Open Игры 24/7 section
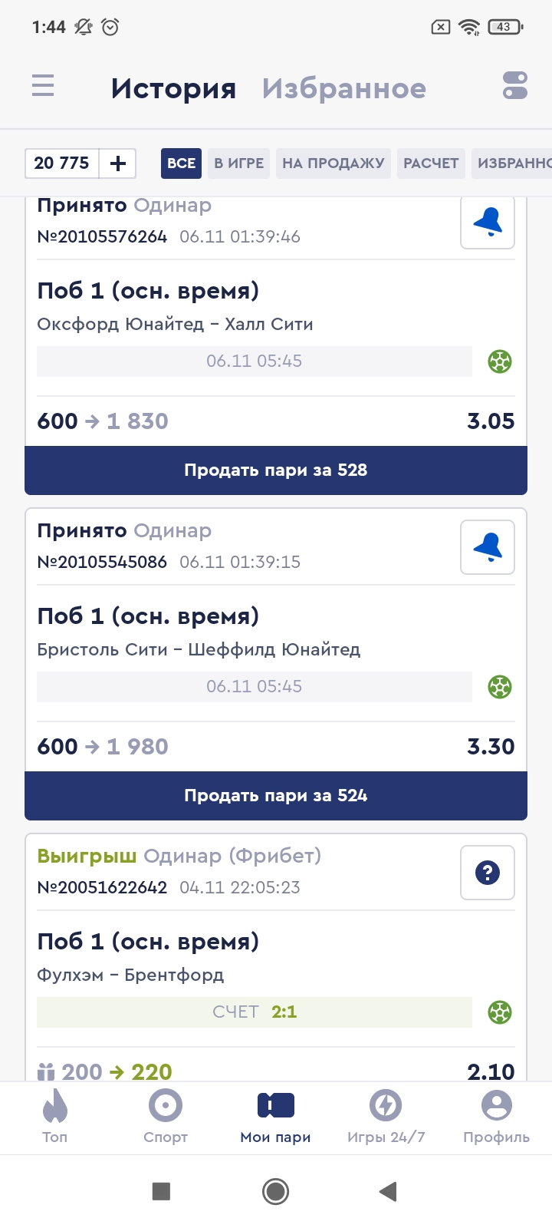The width and height of the screenshot is (552, 1228). tap(386, 1117)
